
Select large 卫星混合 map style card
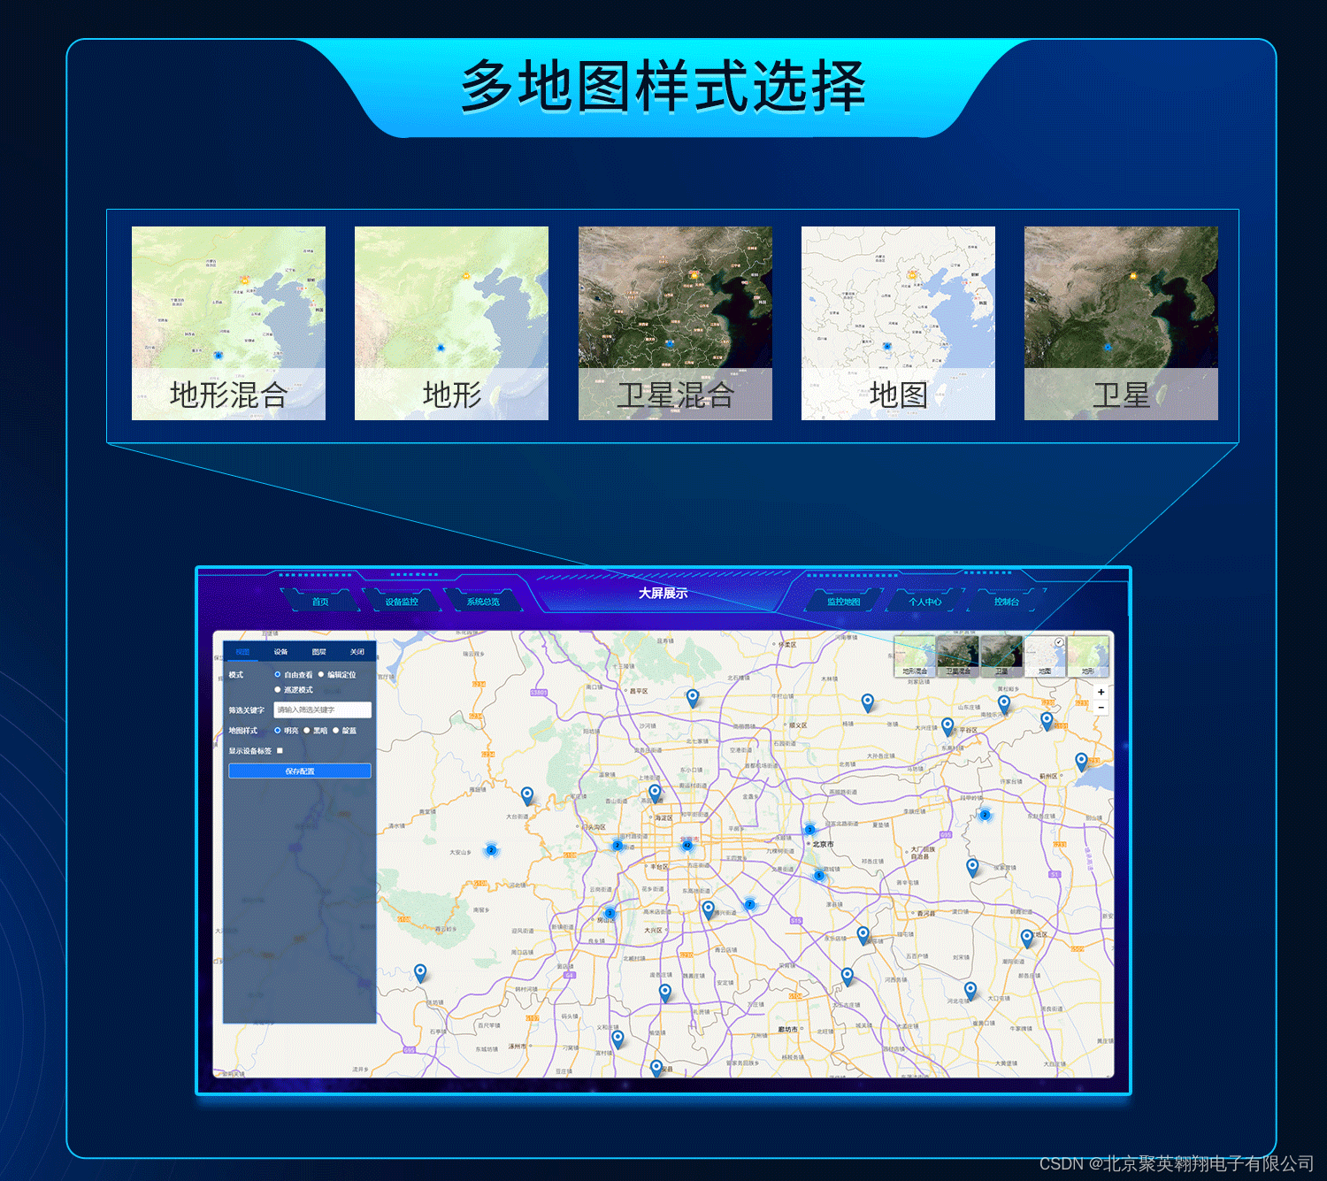pyautogui.click(x=675, y=323)
